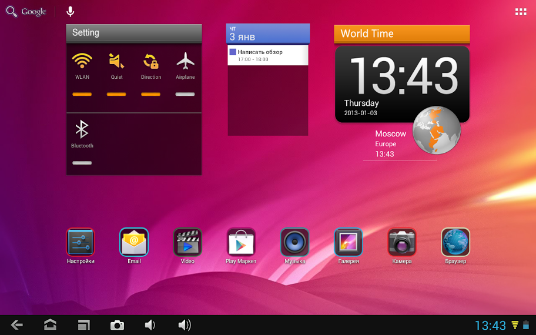
Task: Launch the Email app
Action: pos(134,242)
